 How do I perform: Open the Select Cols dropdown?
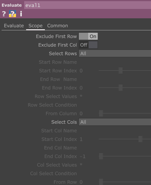pos(115,122)
